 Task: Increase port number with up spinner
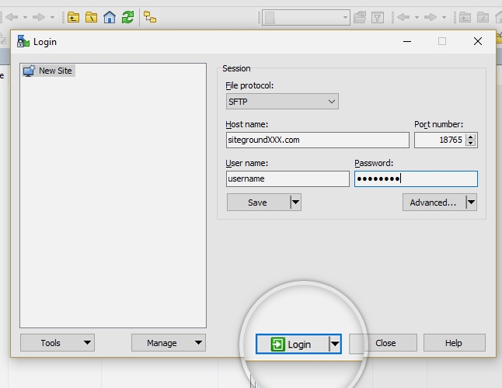(x=470, y=137)
